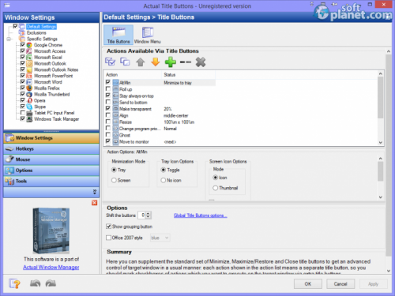Open Window Settings navigation pane
The image size is (395, 296).
point(51,138)
